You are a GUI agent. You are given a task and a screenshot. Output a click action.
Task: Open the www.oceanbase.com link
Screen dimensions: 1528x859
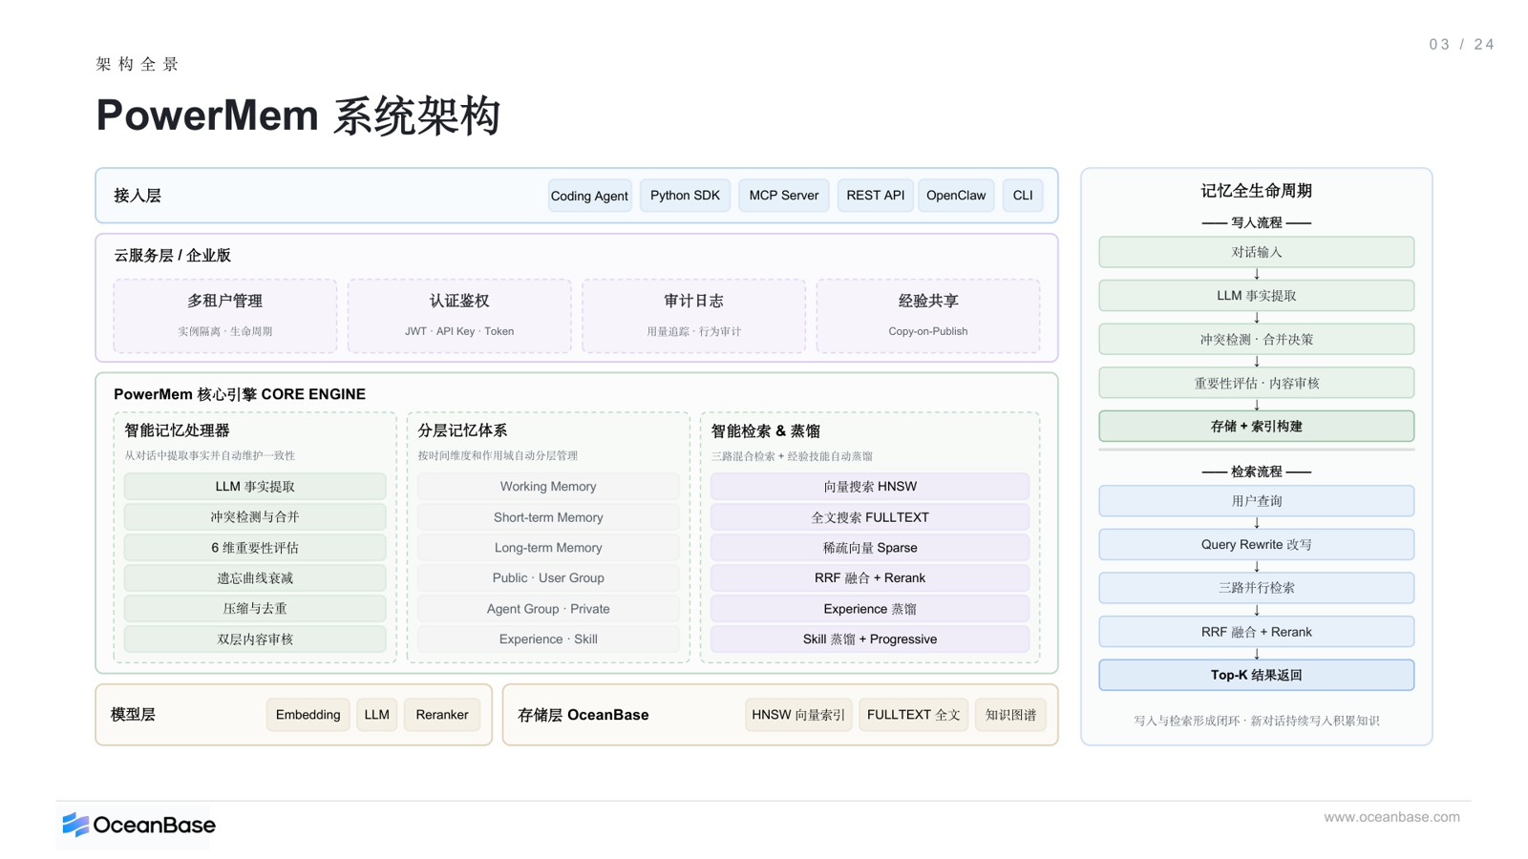tap(1391, 817)
